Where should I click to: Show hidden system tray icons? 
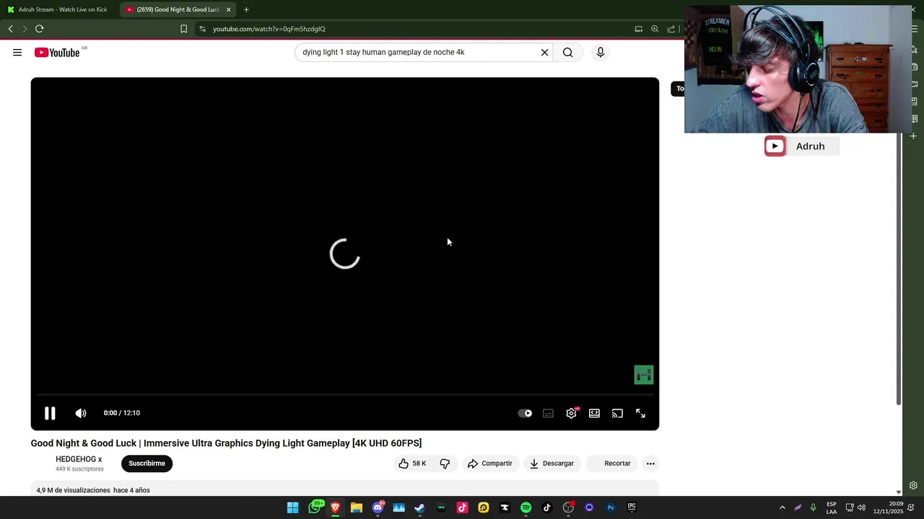pyautogui.click(x=782, y=507)
